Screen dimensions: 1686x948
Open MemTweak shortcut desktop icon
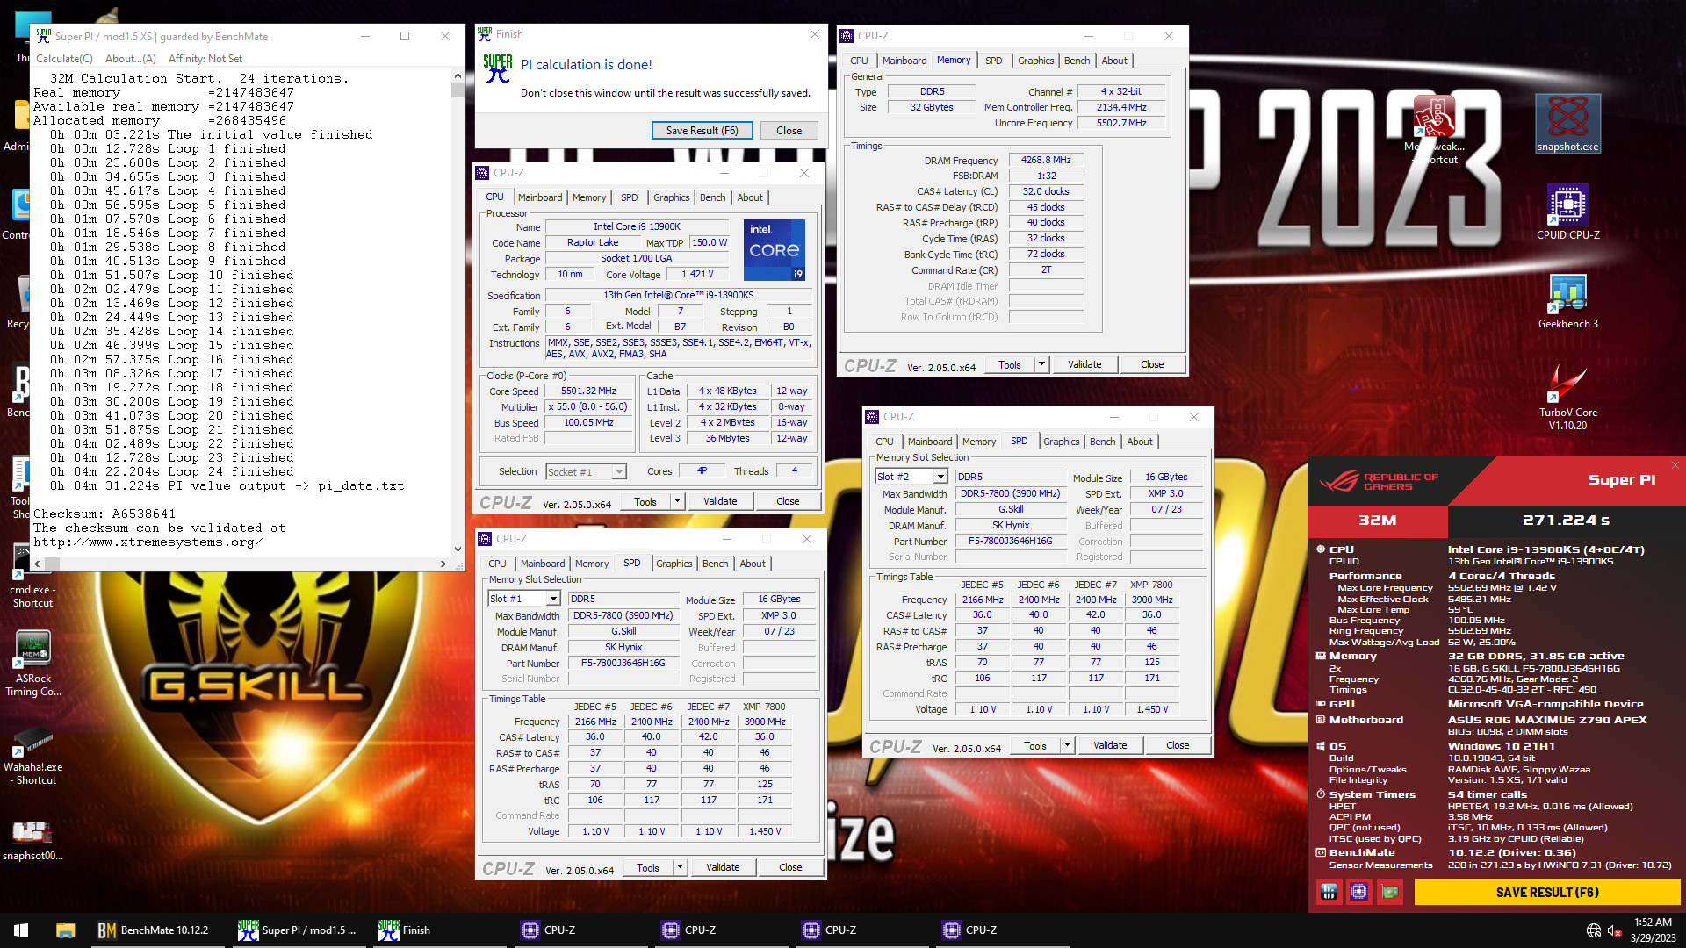coord(1433,130)
